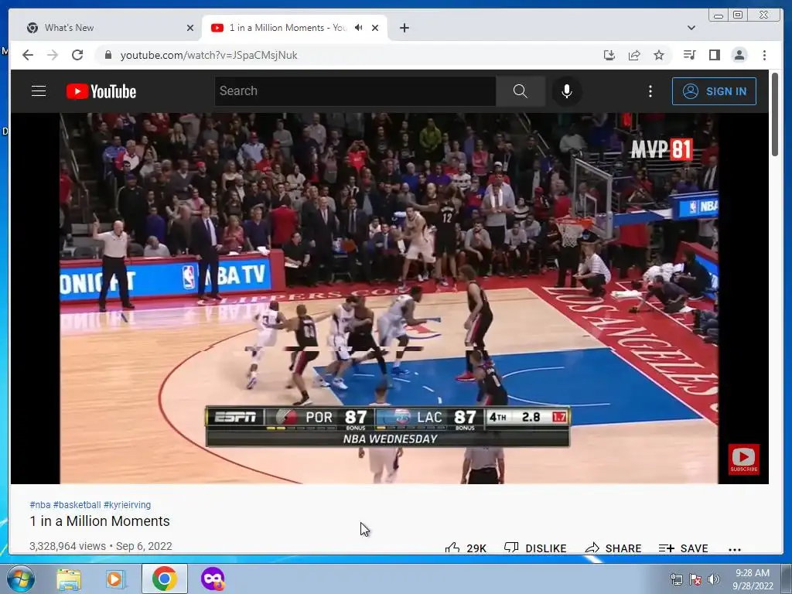Screen dimensions: 792x594
Task: Go to the YouTube home logo
Action: 101,91
